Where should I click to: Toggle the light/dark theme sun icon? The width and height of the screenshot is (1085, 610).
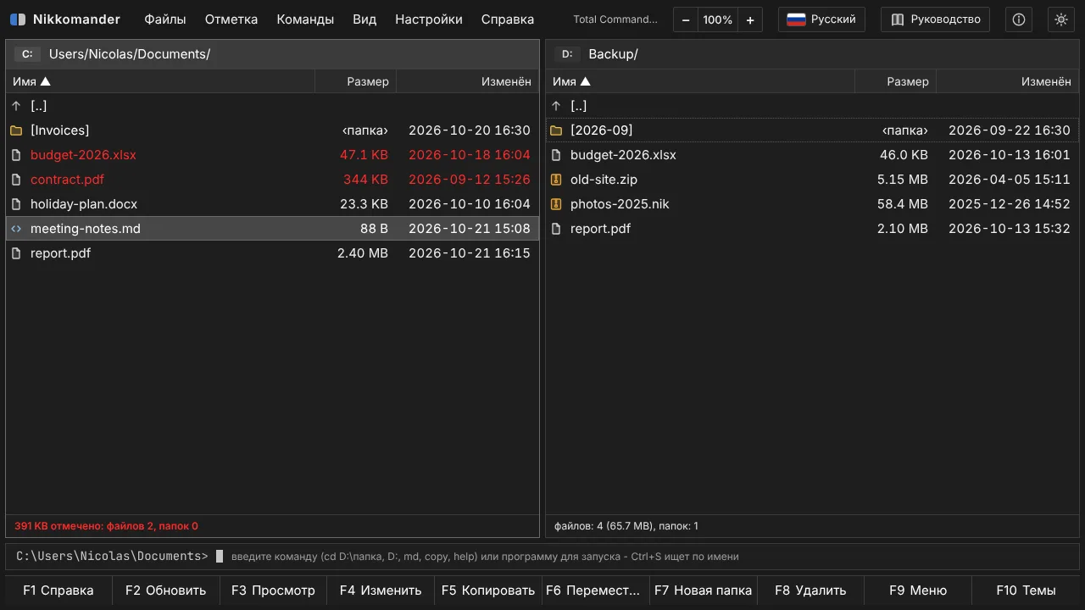(1060, 19)
